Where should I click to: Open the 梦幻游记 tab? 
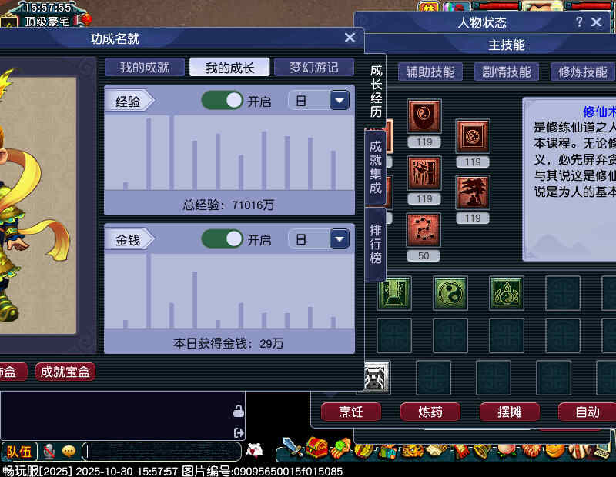pos(314,67)
